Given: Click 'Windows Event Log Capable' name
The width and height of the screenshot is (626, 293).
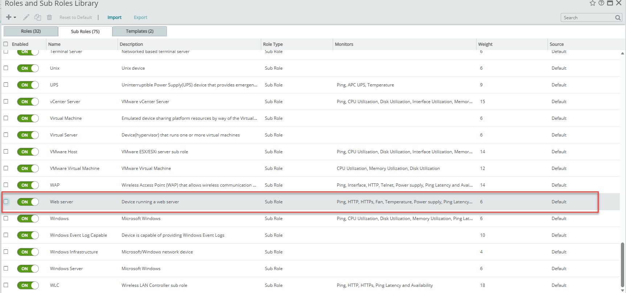Looking at the screenshot, I should click(x=78, y=235).
